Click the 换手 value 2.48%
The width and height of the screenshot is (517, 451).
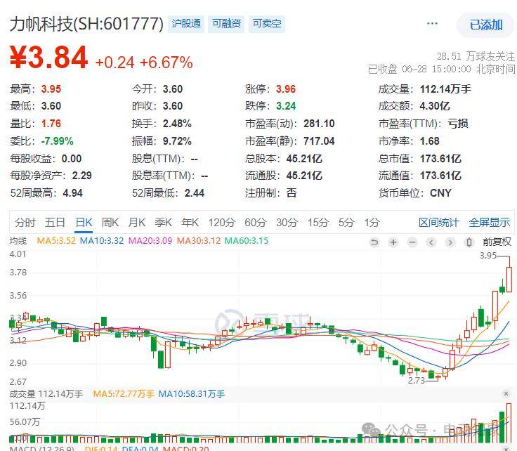tap(177, 124)
